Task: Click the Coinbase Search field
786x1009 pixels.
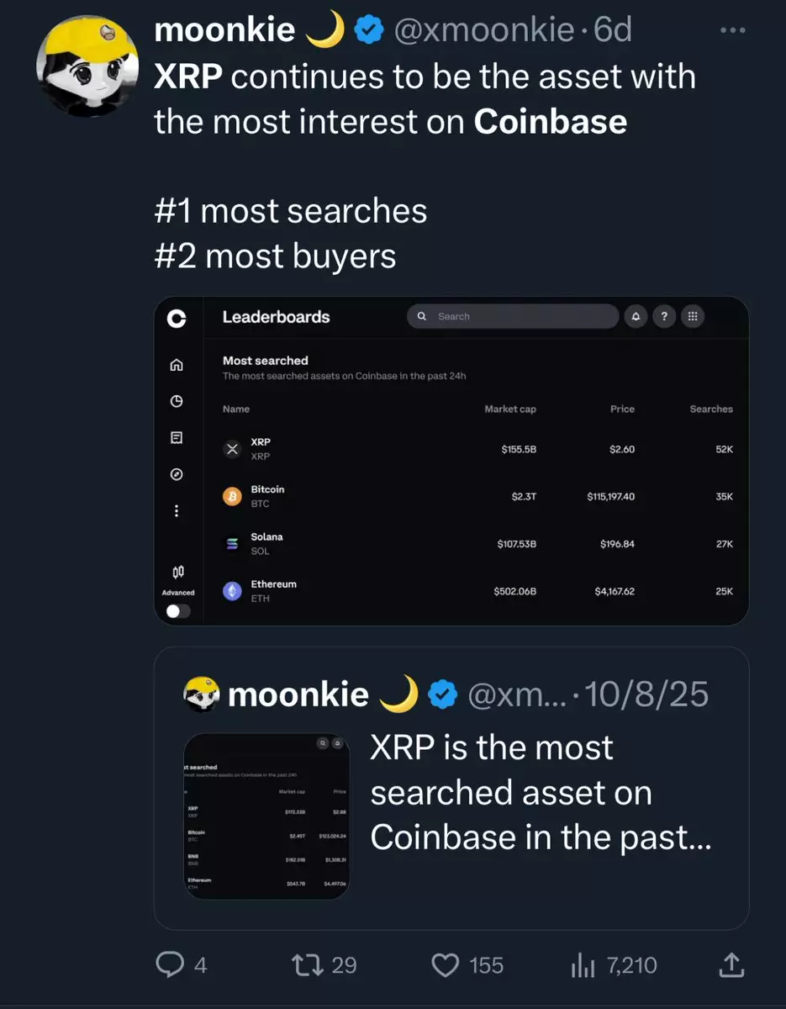Action: 513,316
